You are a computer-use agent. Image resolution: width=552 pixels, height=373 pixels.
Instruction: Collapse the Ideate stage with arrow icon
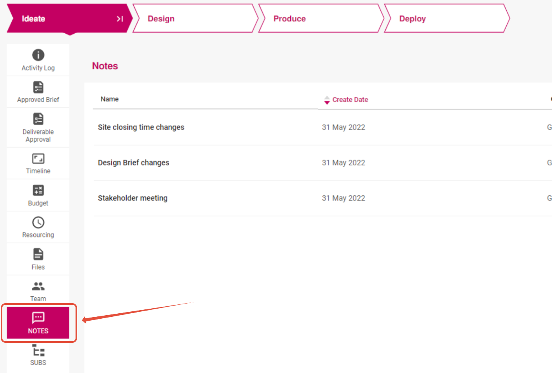click(x=120, y=19)
